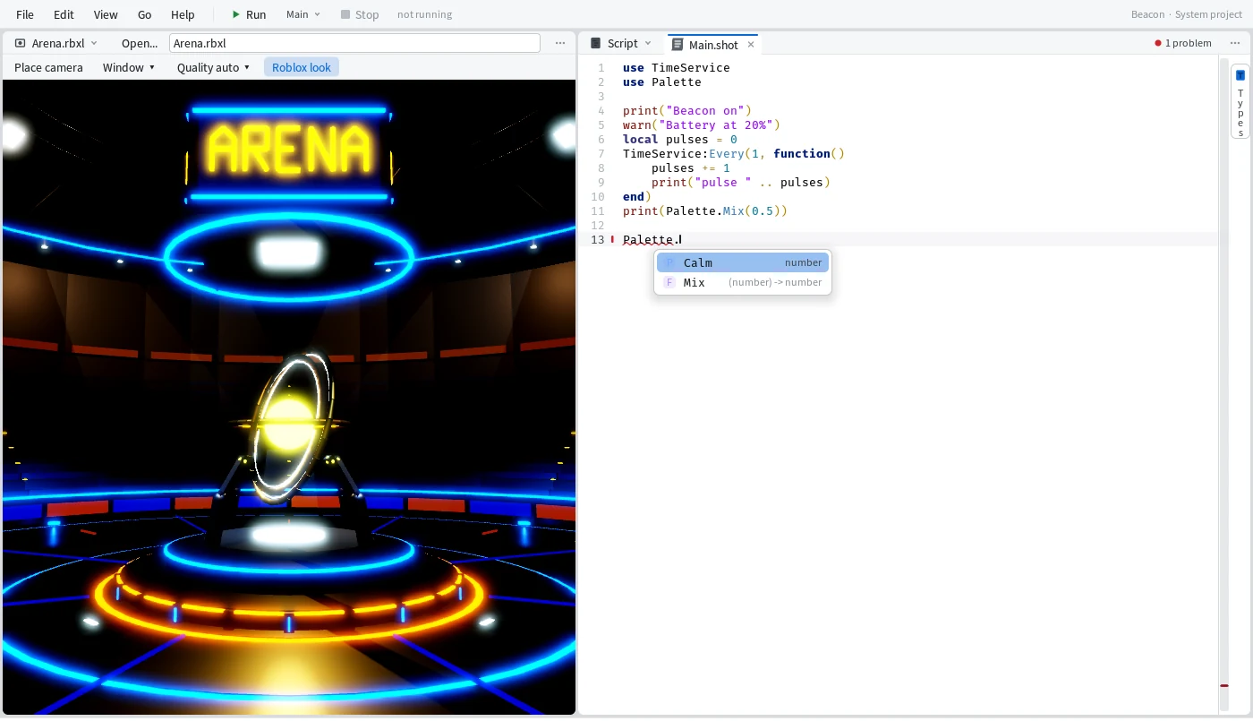Expand the Script panel dropdown
The width and height of the screenshot is (1253, 721).
648,43
